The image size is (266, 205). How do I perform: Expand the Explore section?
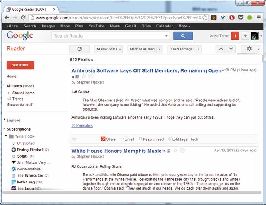click(4, 120)
